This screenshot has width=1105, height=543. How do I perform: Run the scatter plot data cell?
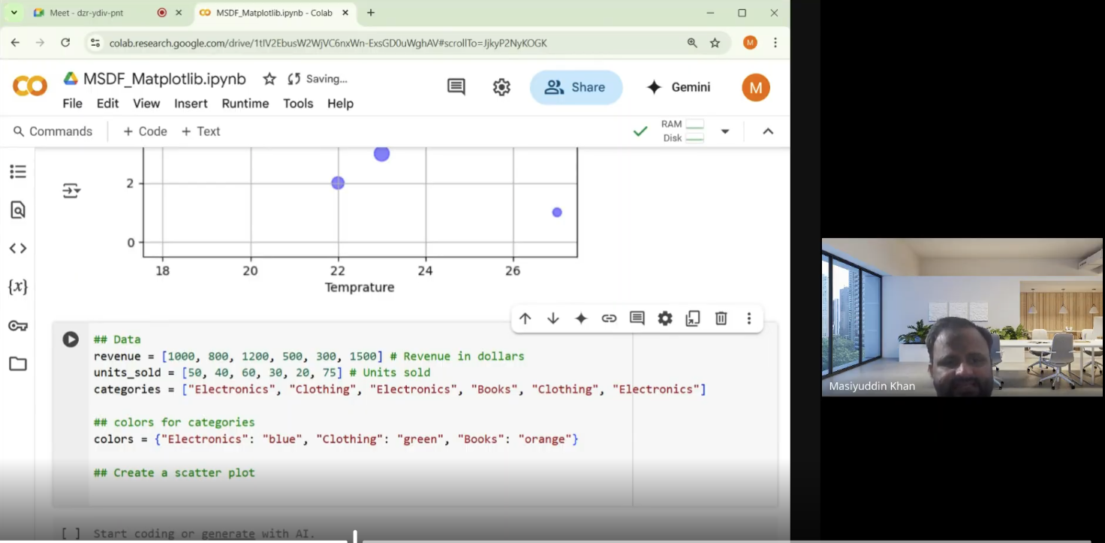71,339
